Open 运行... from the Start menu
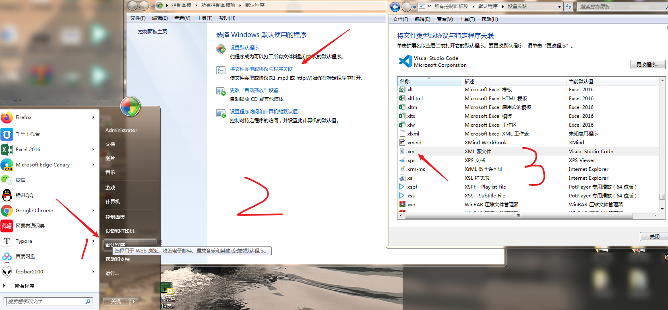The width and height of the screenshot is (668, 310). tap(112, 273)
